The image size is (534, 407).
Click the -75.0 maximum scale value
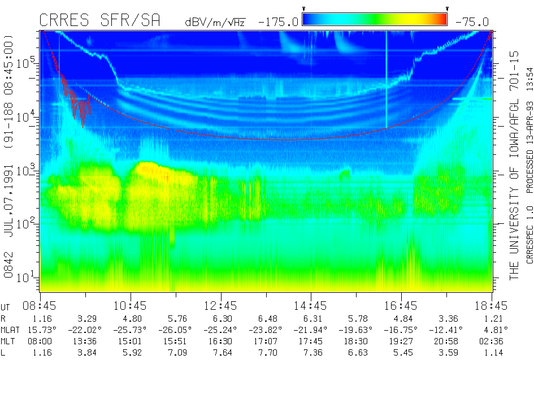click(x=472, y=23)
